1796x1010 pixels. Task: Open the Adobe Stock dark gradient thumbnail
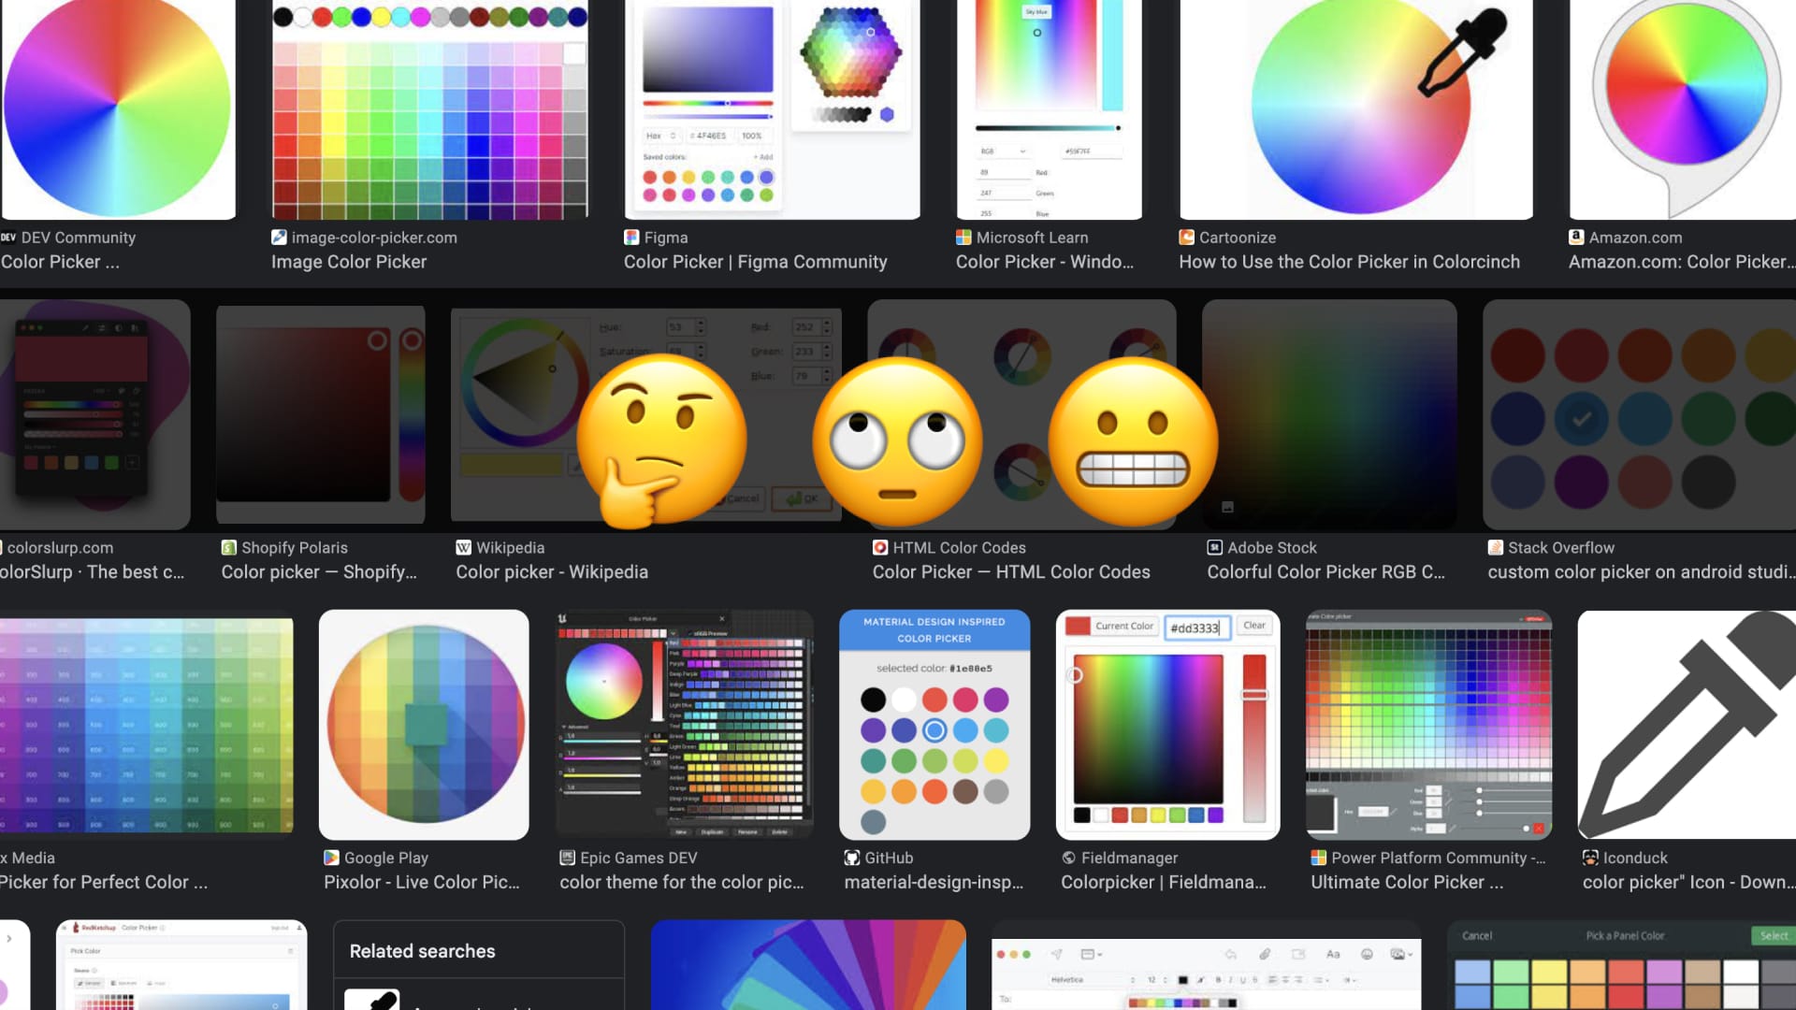point(1329,414)
